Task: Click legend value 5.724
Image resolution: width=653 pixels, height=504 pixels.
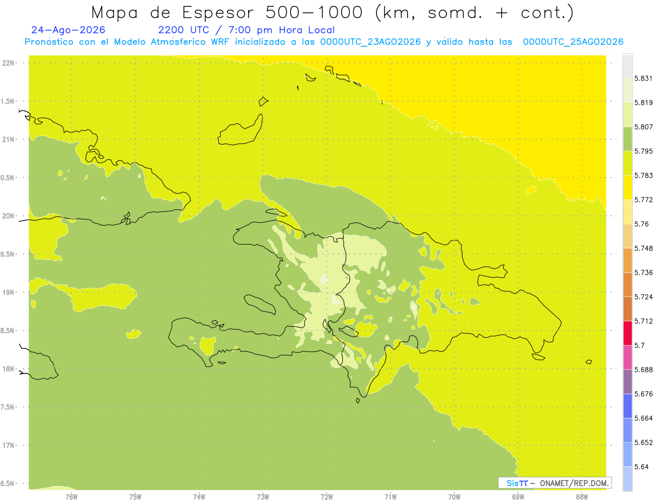Action: click(644, 297)
